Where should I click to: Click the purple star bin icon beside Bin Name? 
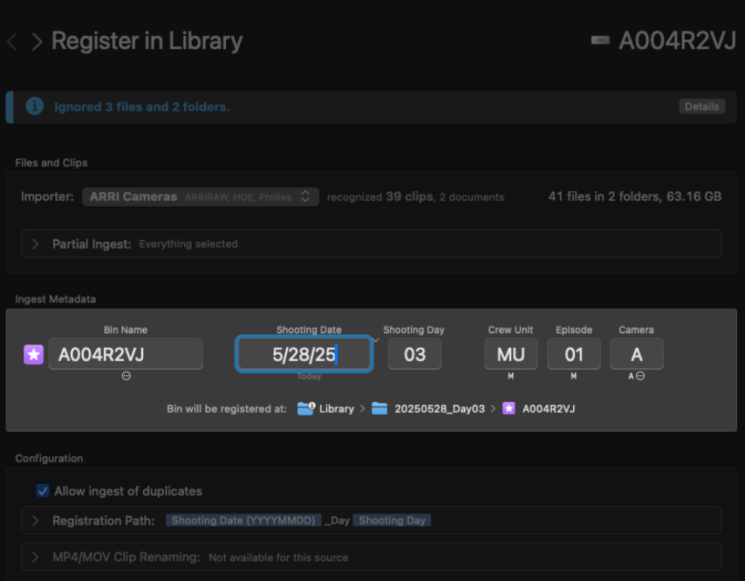(33, 354)
